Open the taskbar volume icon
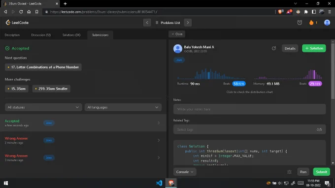 [280, 183]
